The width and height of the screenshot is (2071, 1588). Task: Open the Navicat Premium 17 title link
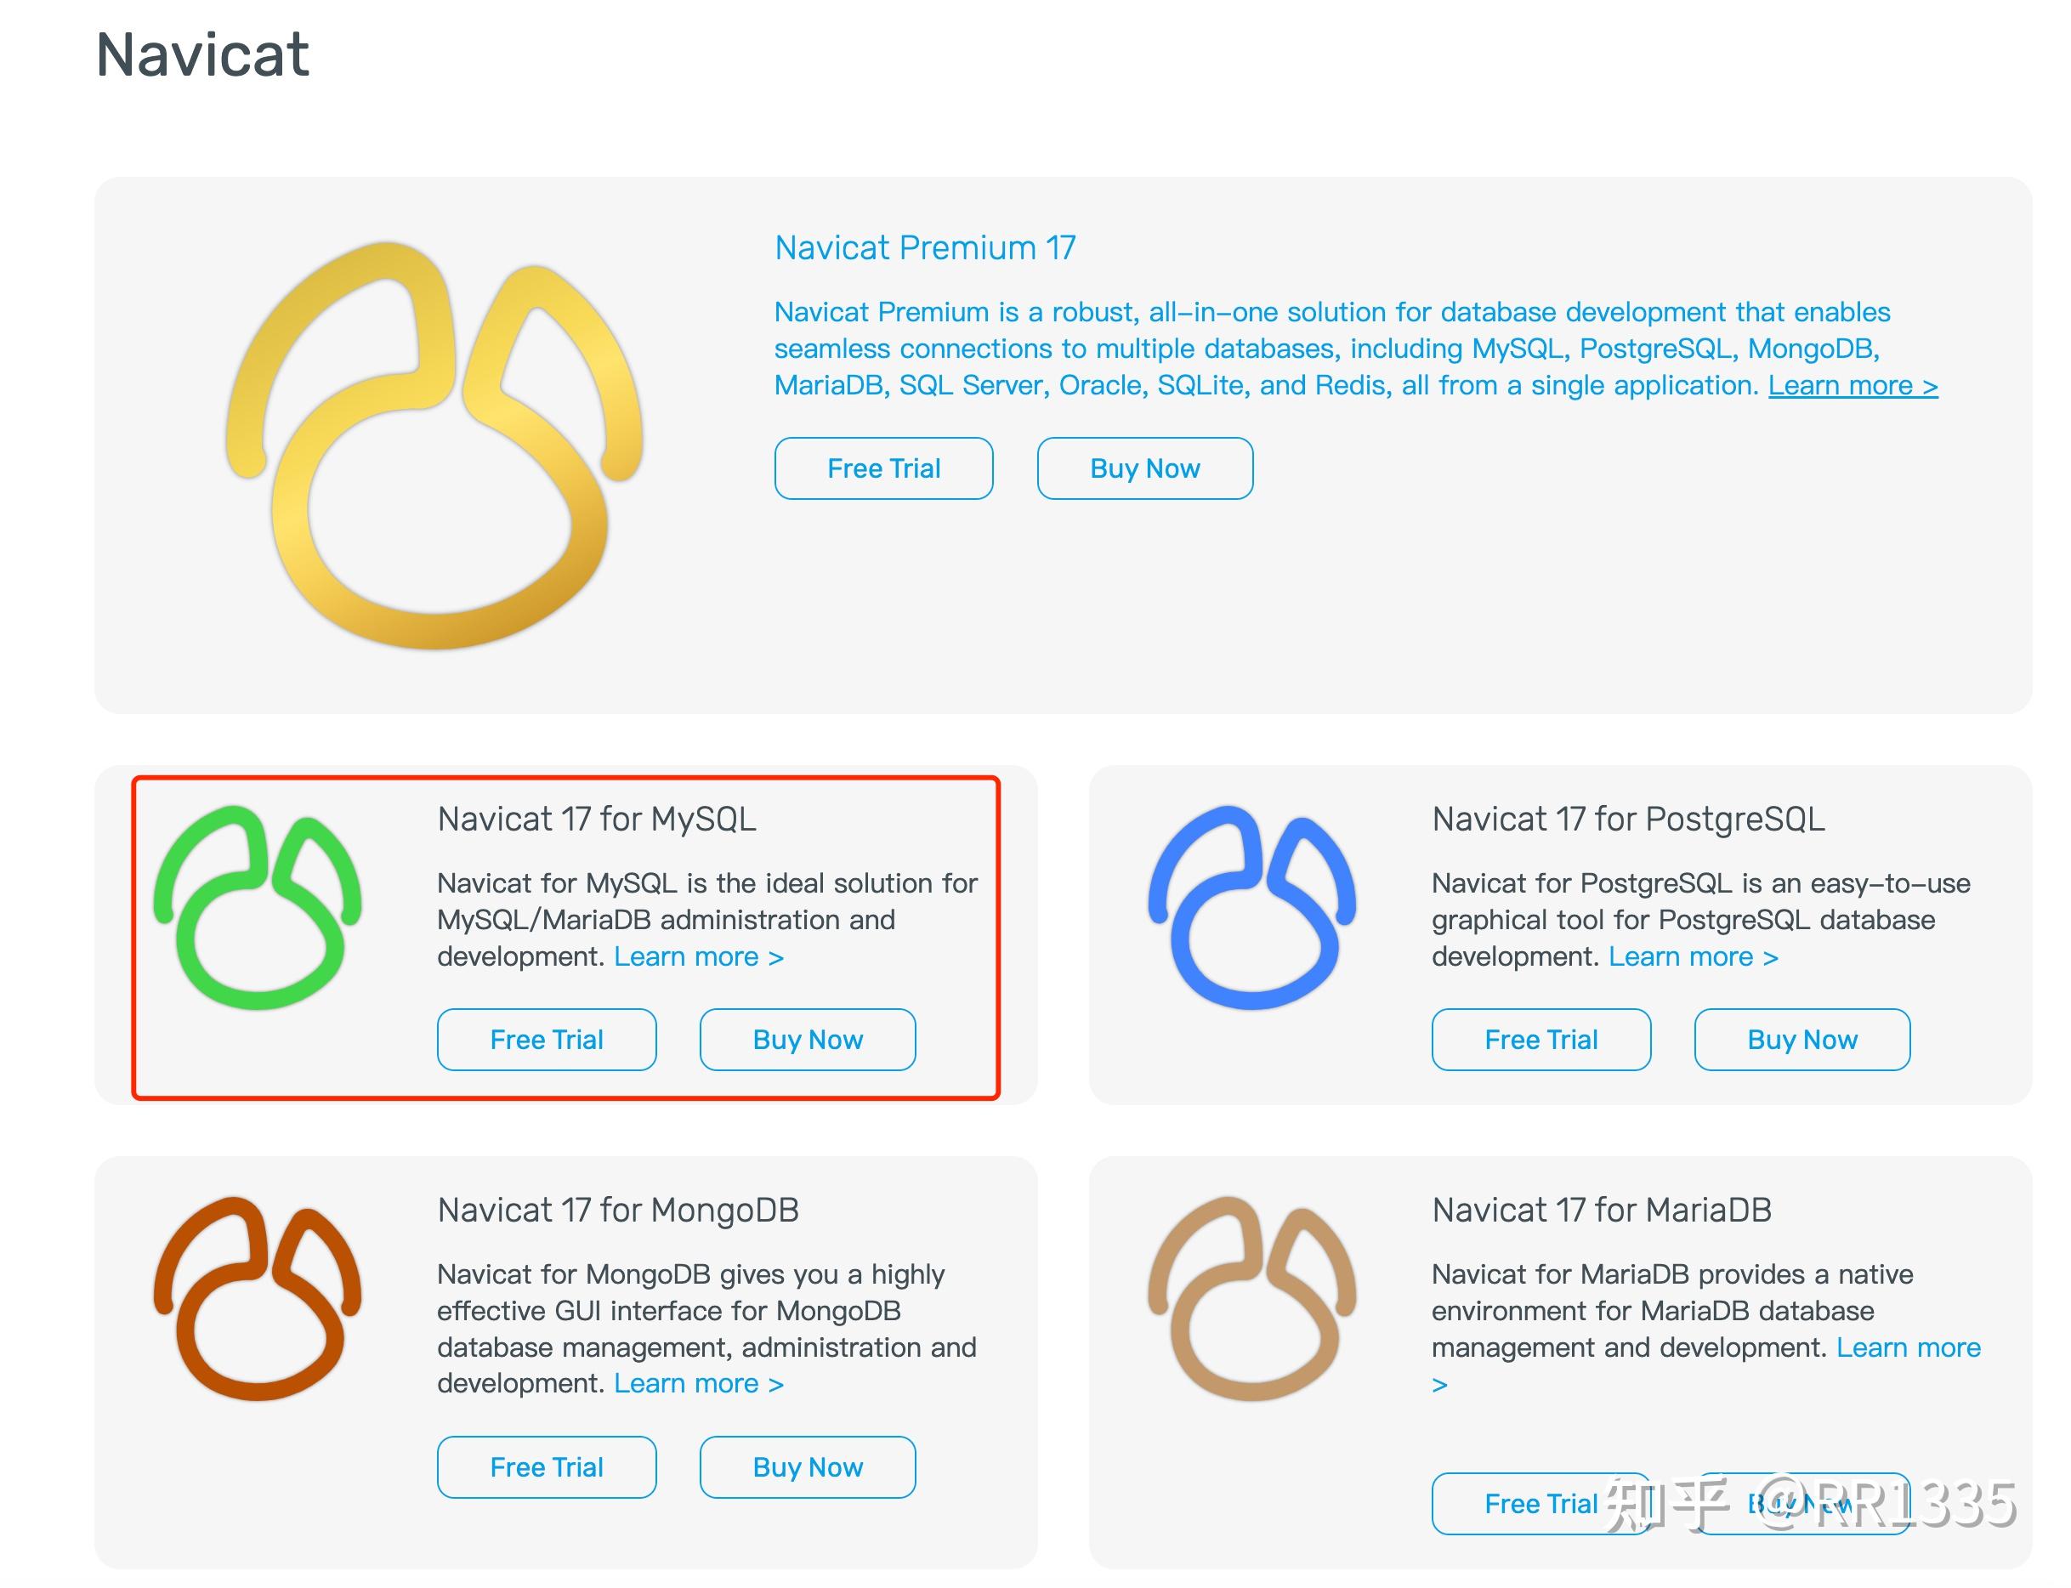[x=924, y=247]
